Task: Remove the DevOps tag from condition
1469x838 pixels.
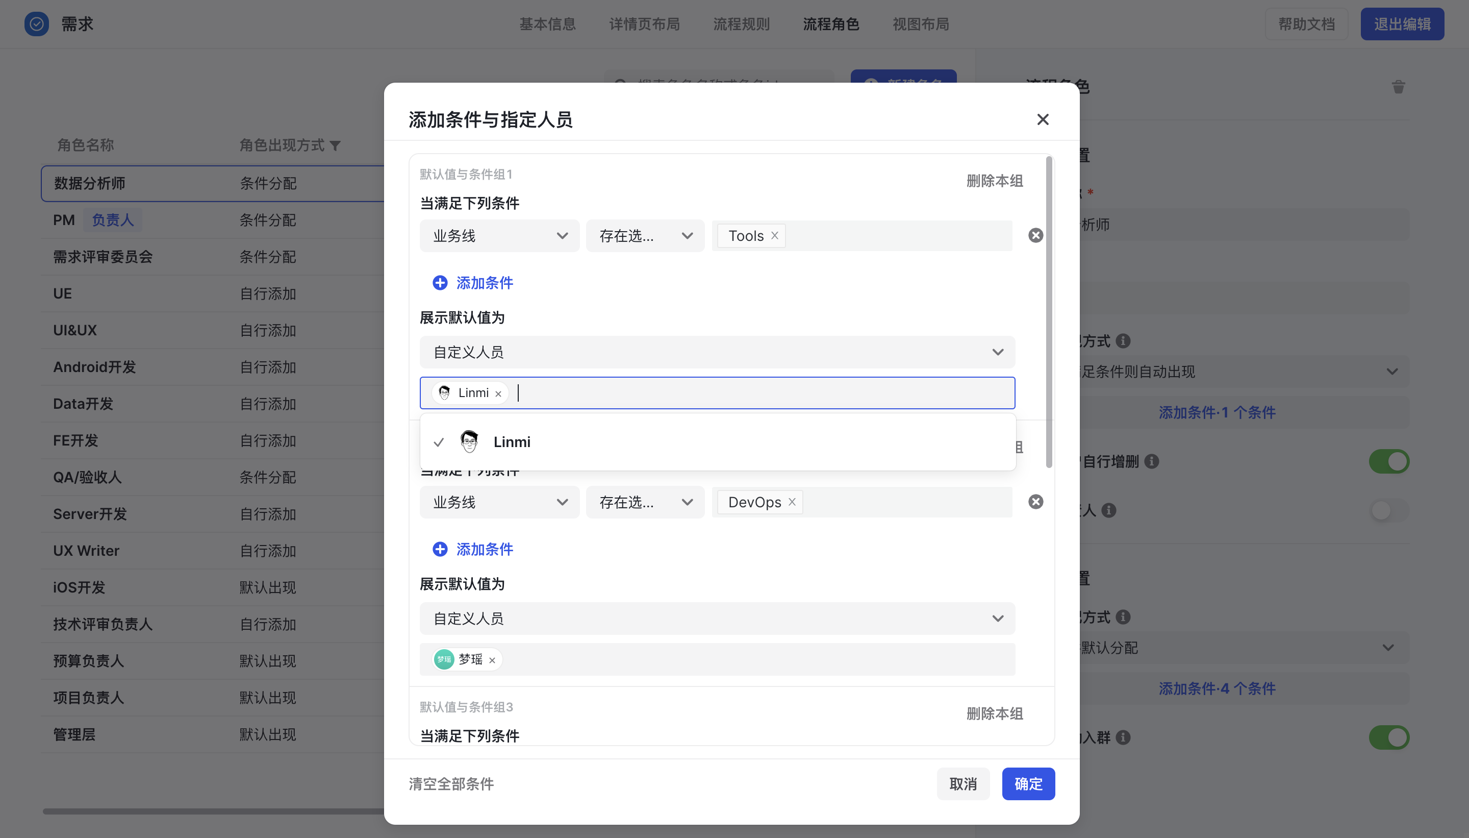Action: pos(792,502)
